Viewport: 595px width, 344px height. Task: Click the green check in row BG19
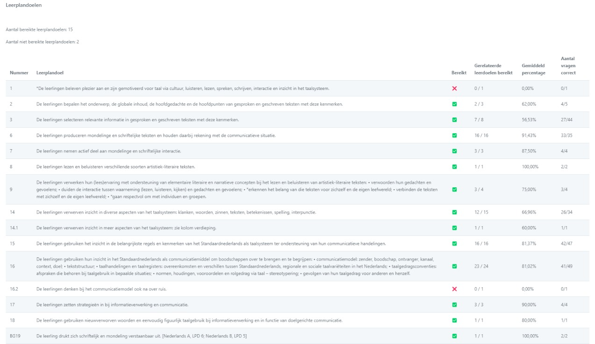click(454, 336)
